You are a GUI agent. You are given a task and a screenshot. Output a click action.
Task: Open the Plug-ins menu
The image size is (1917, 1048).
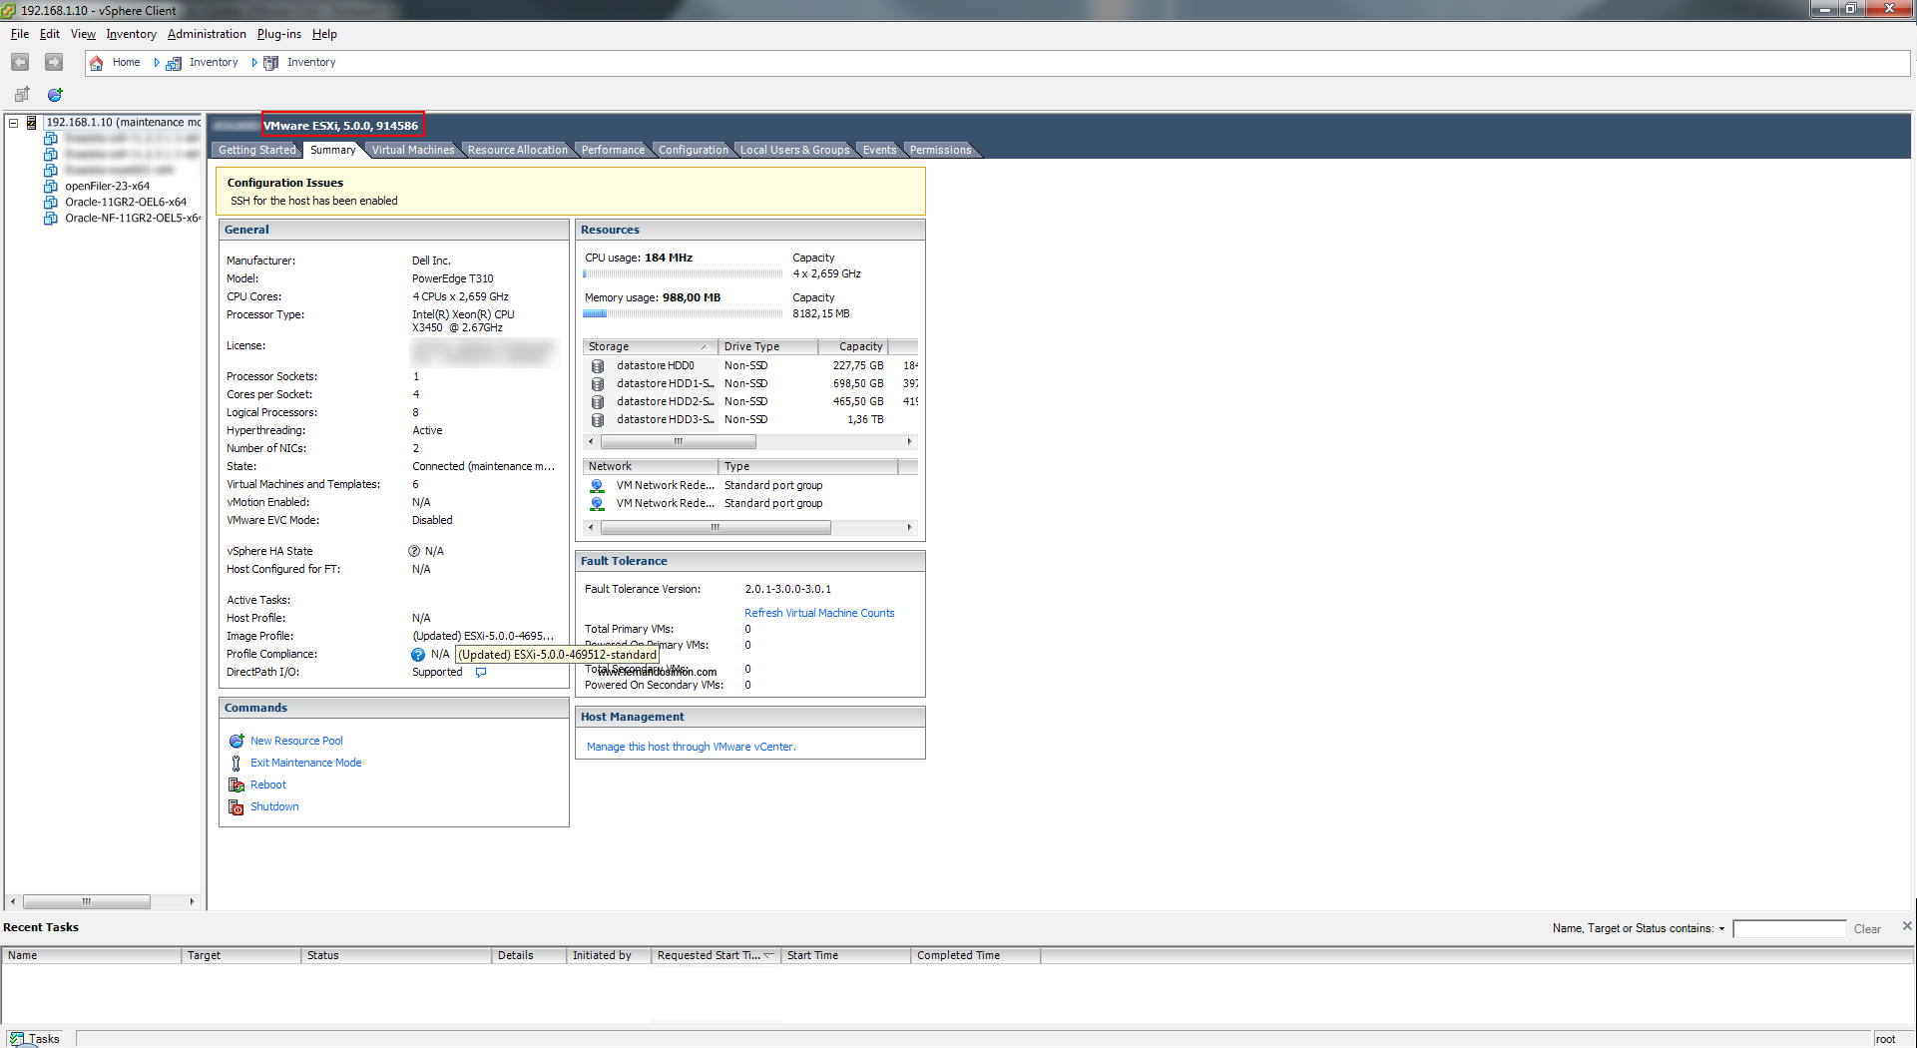pyautogui.click(x=278, y=34)
